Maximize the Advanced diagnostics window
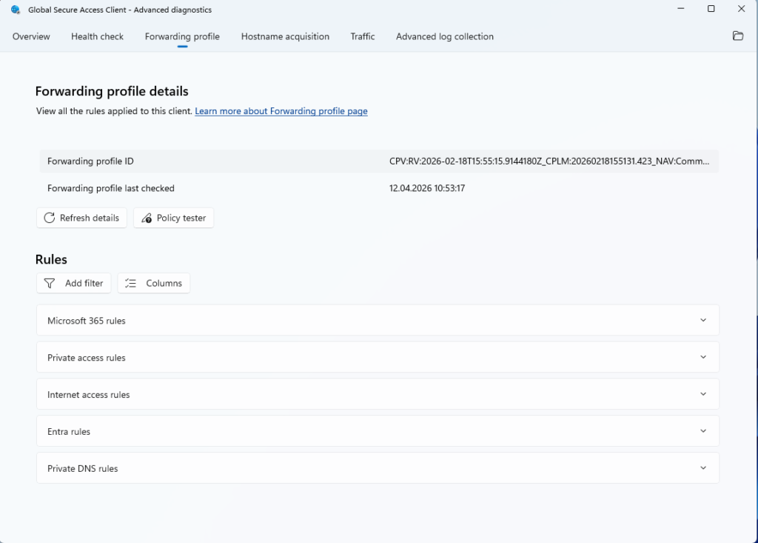This screenshot has height=543, width=758. click(x=711, y=9)
